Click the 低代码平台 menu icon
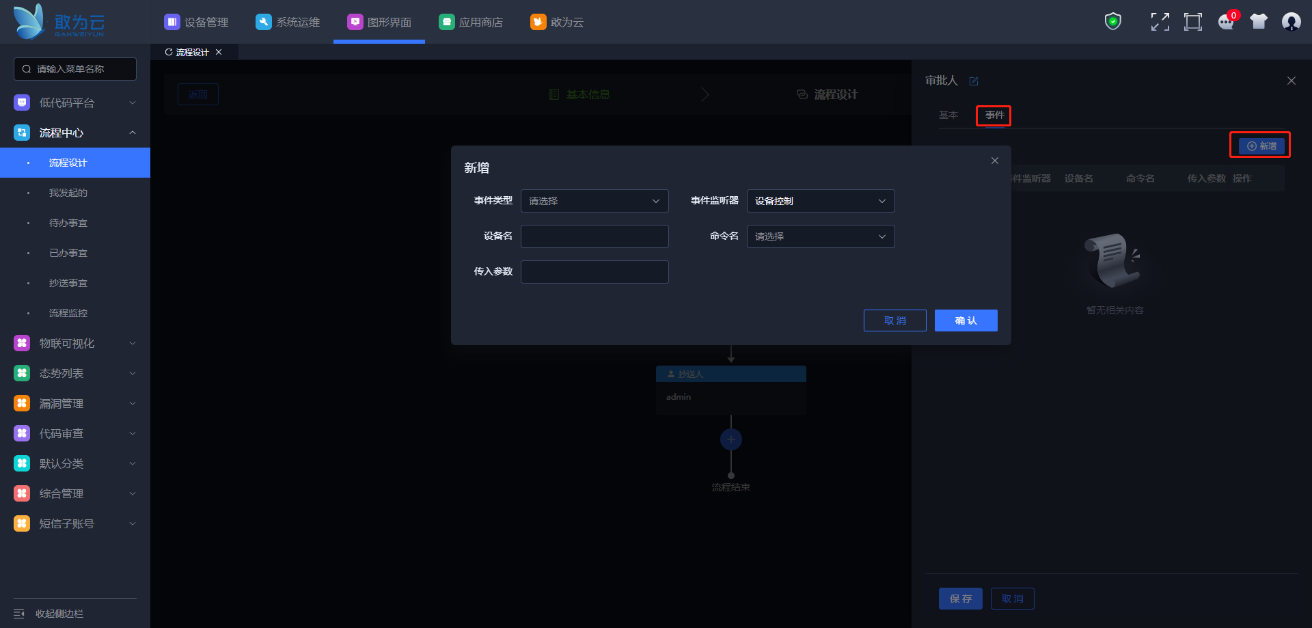Image resolution: width=1312 pixels, height=628 pixels. click(22, 103)
